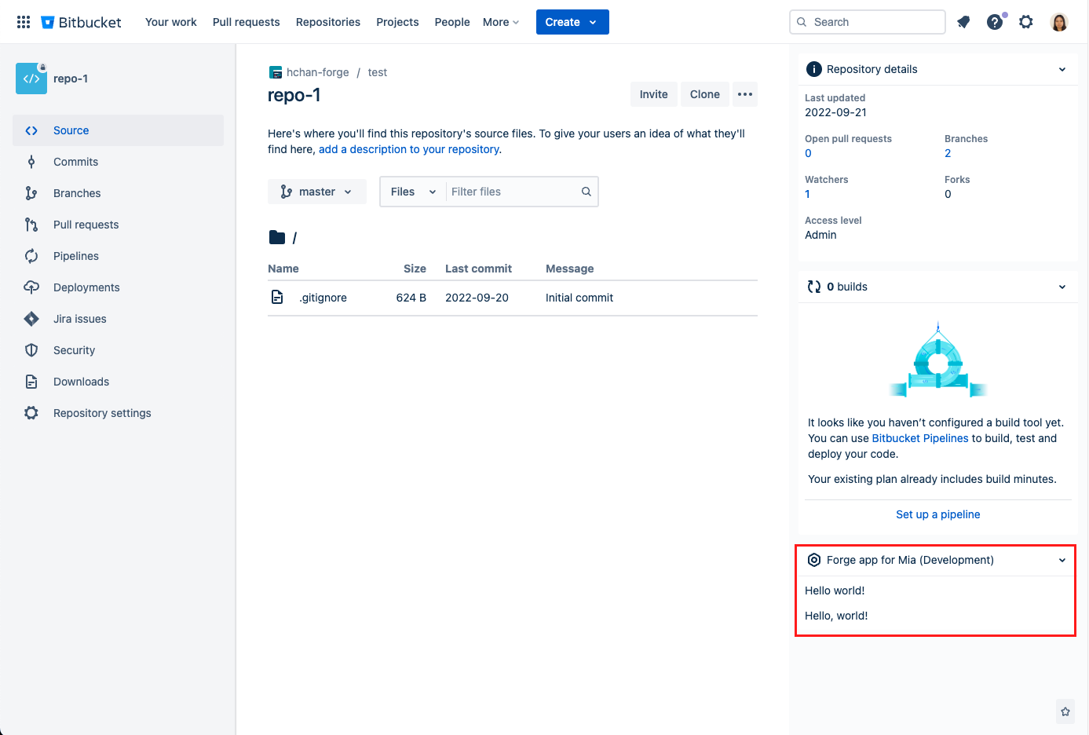Open the Set up a pipeline link
The image size is (1089, 735).
[937, 514]
